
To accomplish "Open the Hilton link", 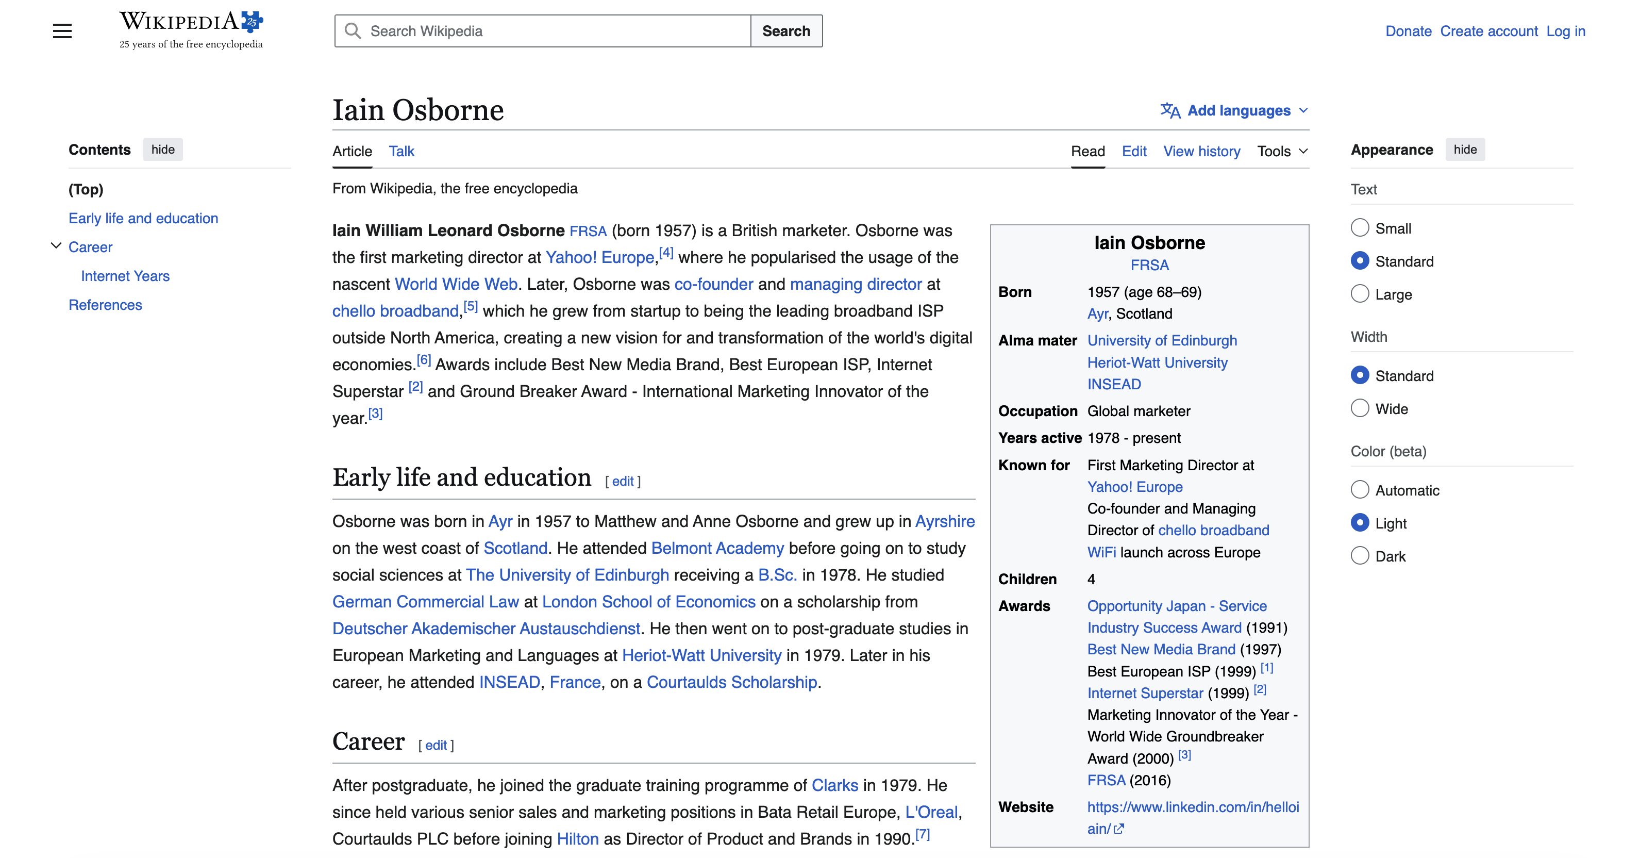I will (577, 838).
